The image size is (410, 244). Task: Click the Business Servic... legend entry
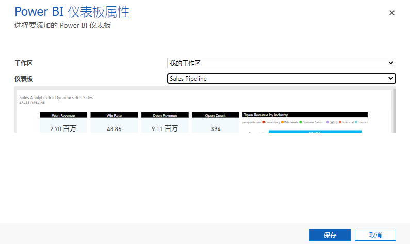(312, 122)
